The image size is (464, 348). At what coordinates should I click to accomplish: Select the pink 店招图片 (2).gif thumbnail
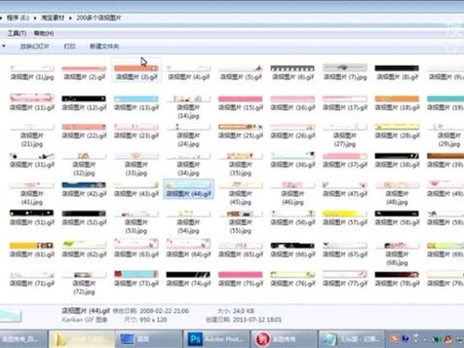[84, 68]
